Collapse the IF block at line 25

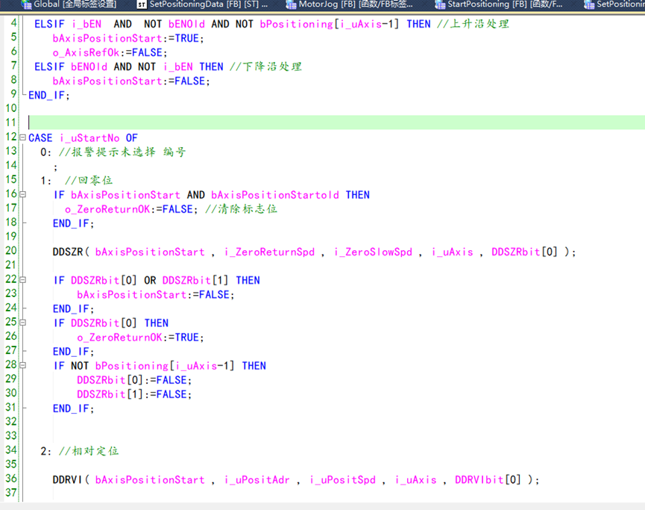[x=23, y=323]
